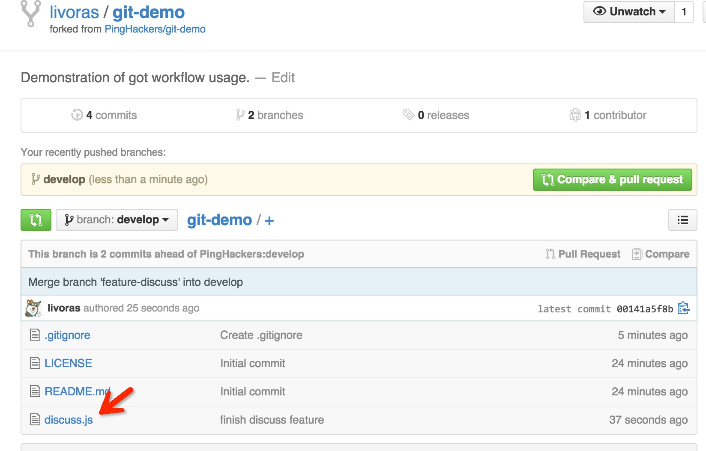The image size is (706, 451).
Task: Open the discuss.js file
Action: click(x=69, y=420)
